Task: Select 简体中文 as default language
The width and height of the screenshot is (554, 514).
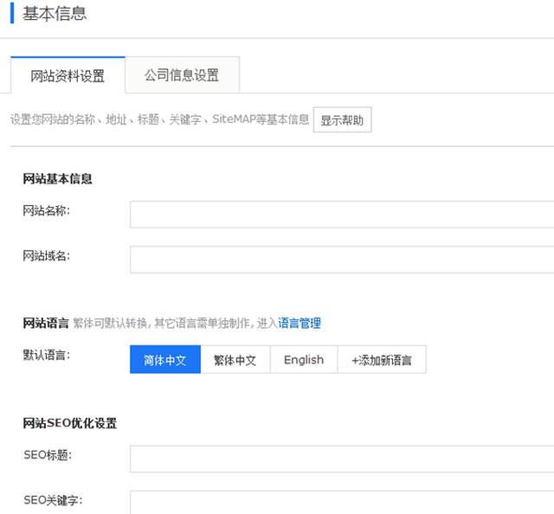Action: 165,360
